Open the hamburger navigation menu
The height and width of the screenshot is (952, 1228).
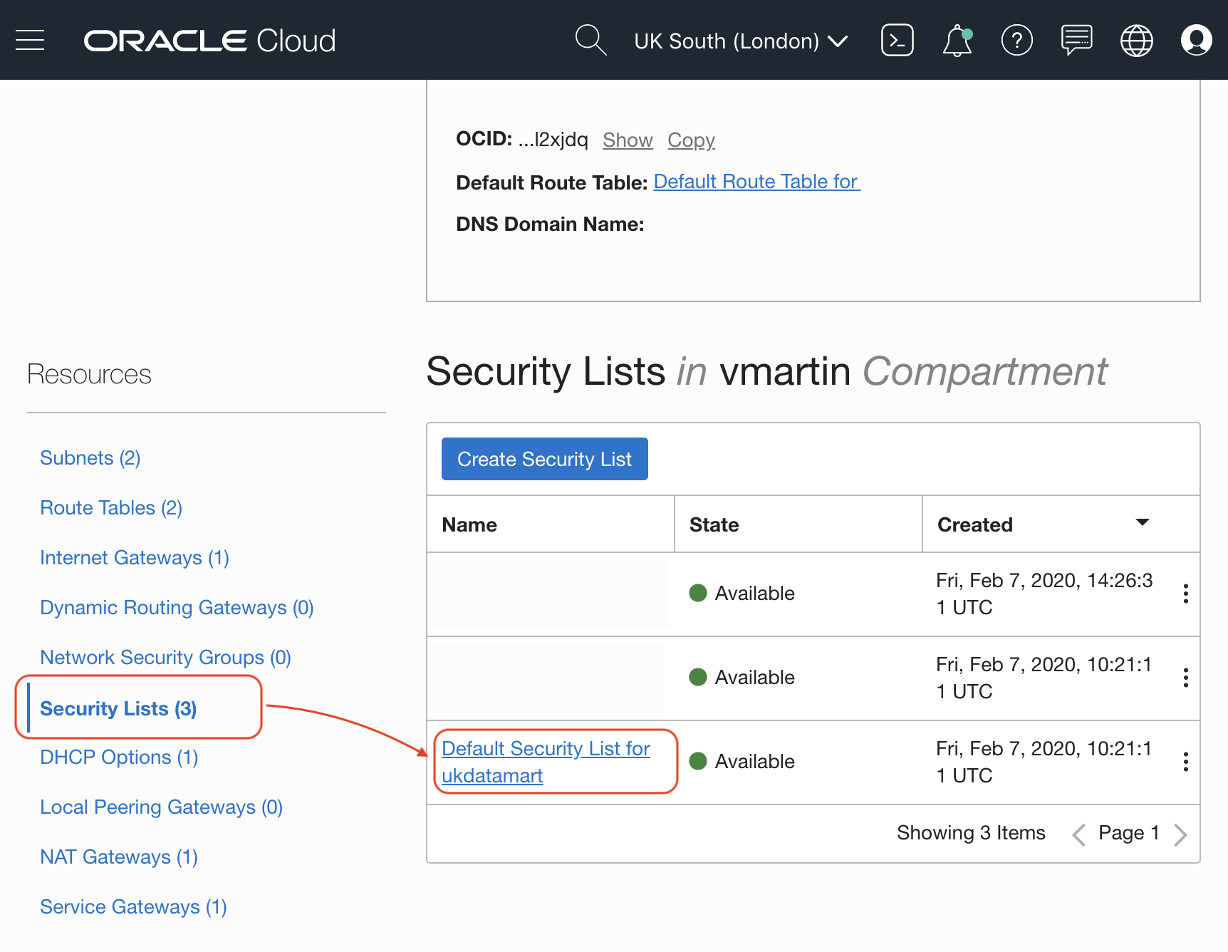[30, 40]
